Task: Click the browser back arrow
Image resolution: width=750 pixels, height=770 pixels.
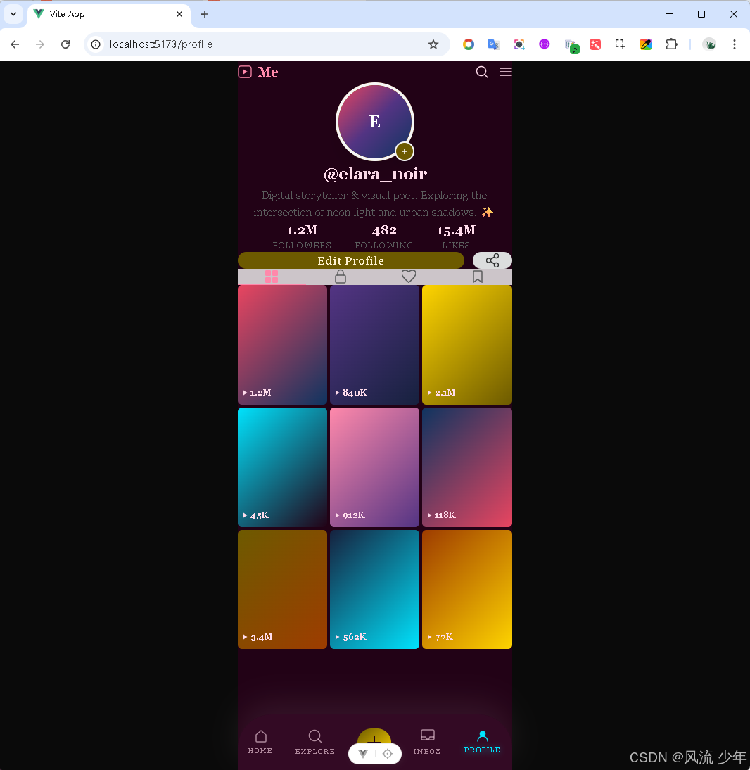Action: click(x=15, y=44)
